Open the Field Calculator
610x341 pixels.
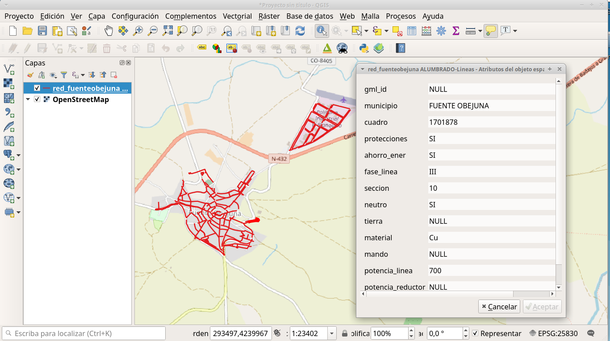coord(426,31)
